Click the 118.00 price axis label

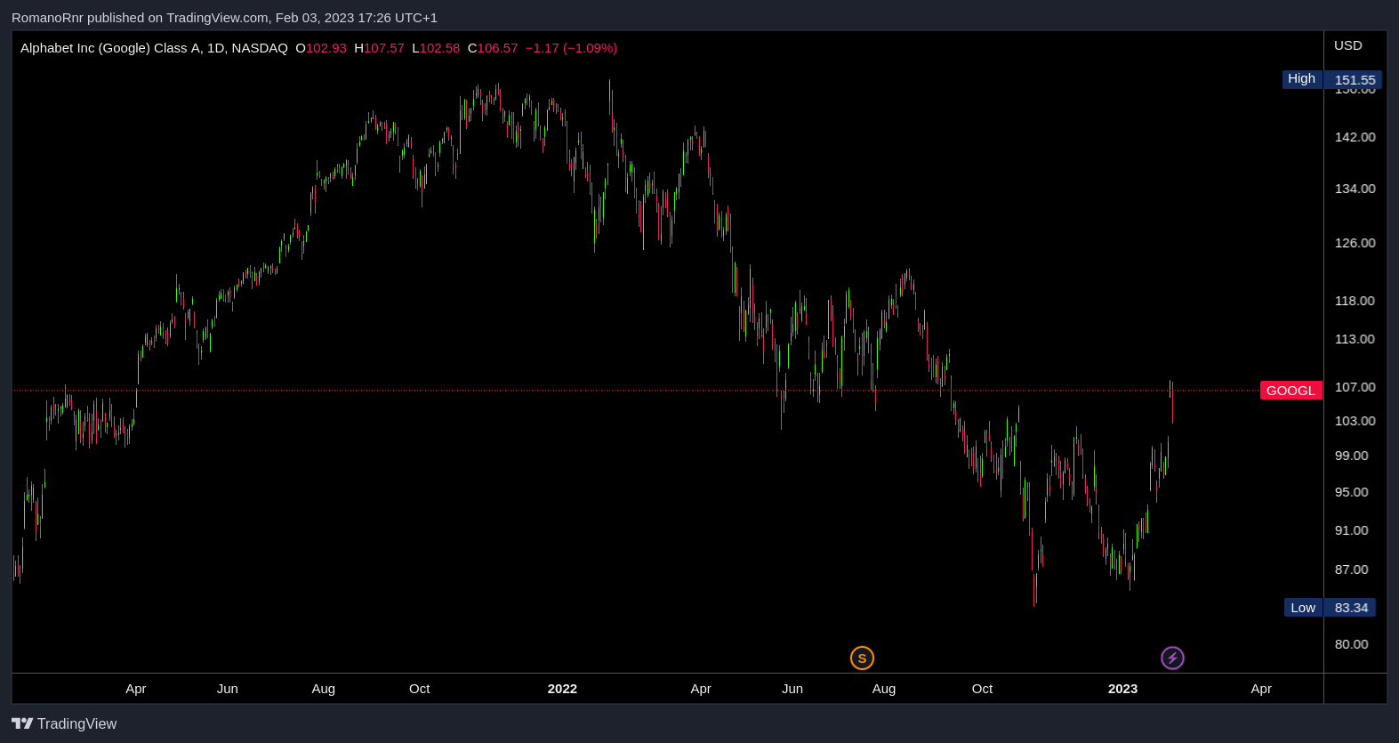[1355, 301]
